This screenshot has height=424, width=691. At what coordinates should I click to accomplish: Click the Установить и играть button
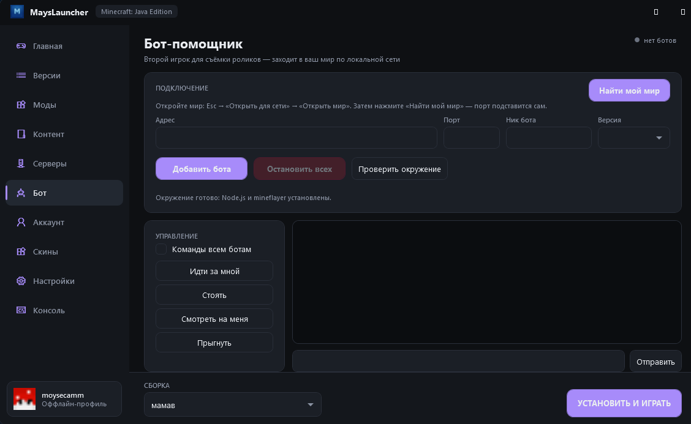tap(624, 403)
